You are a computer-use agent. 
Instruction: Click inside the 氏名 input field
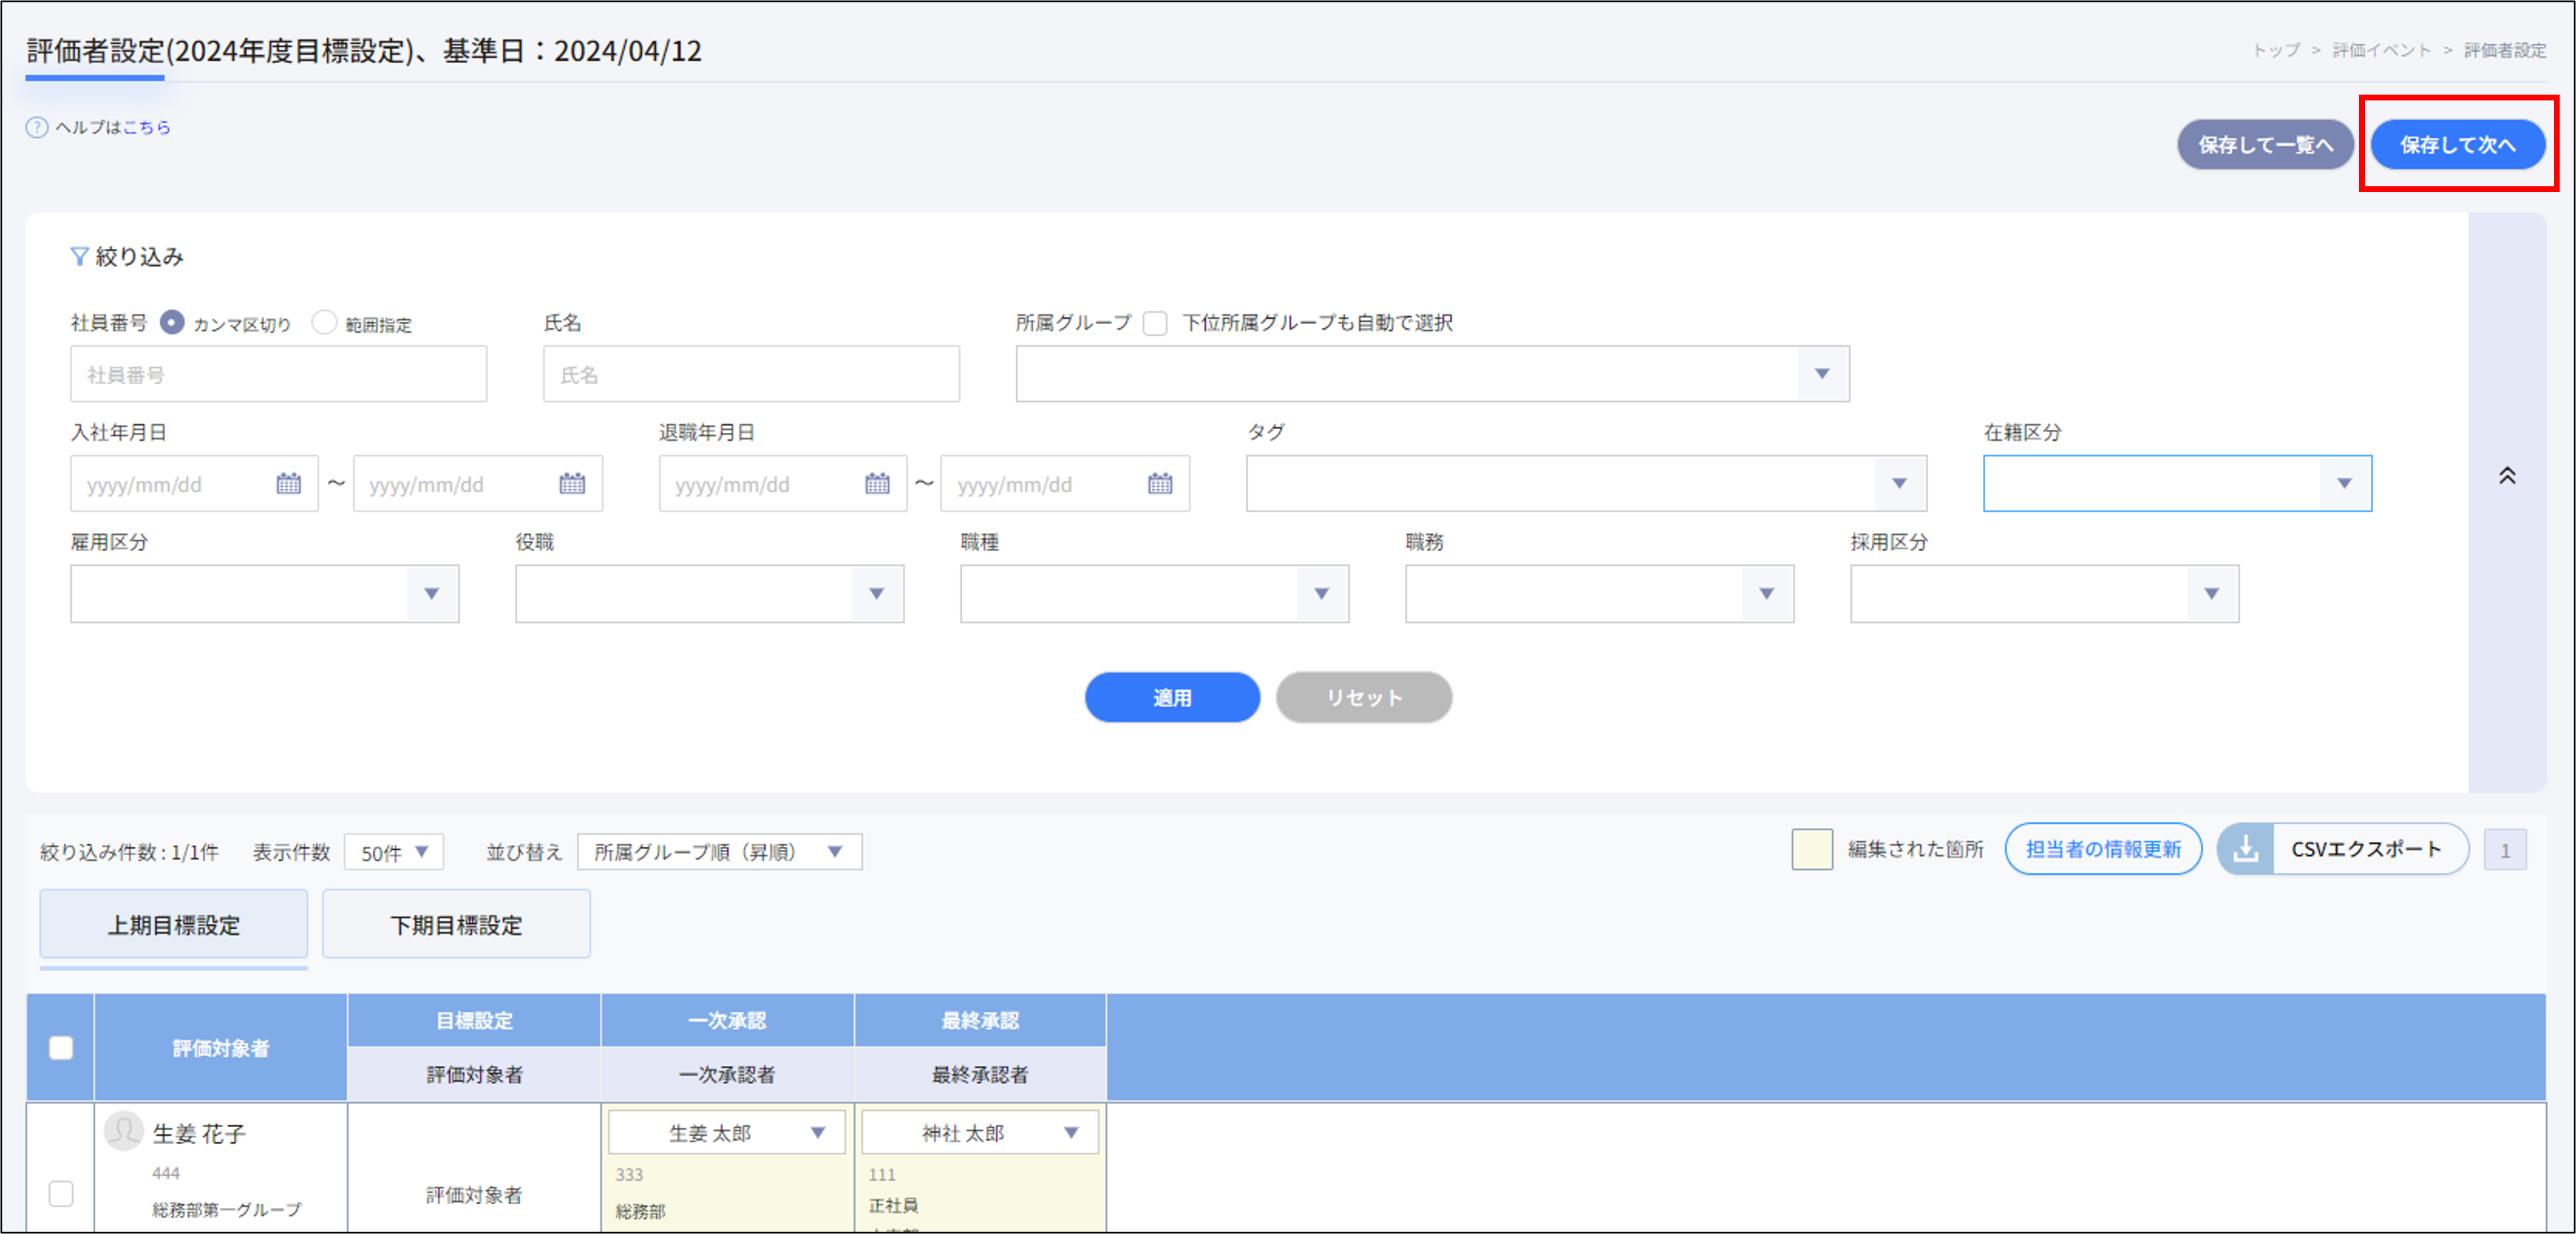click(750, 374)
